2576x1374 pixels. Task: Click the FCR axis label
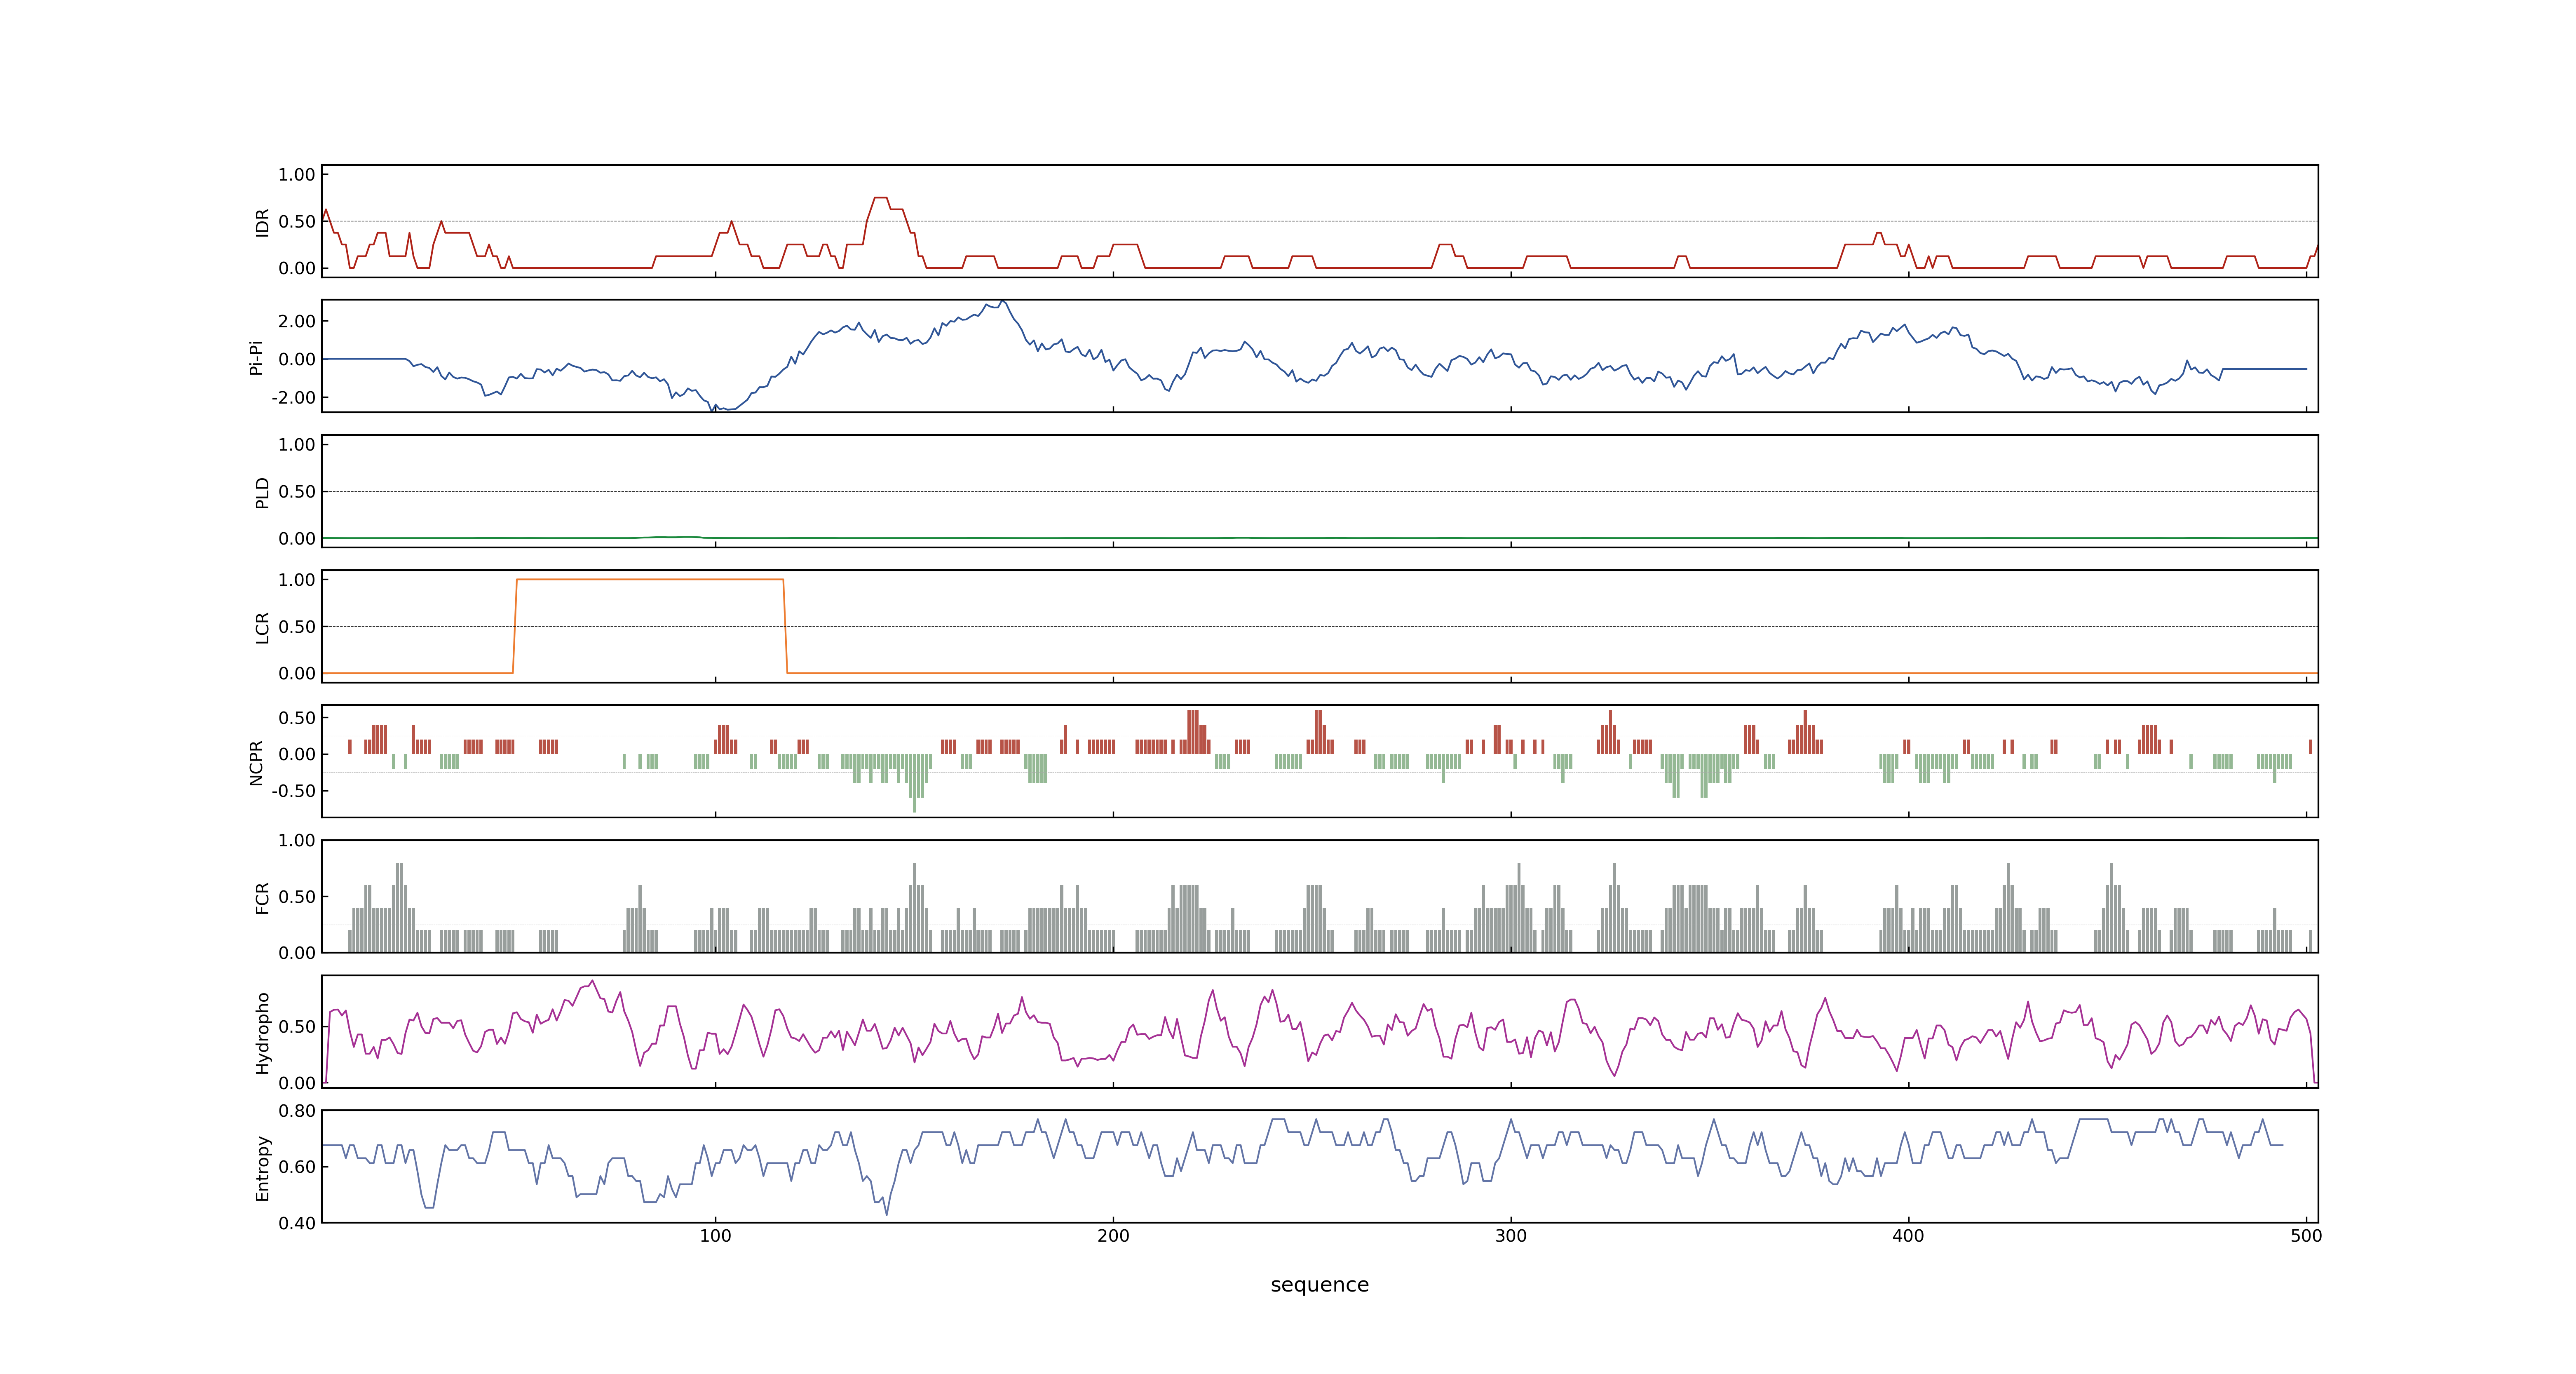tap(262, 897)
